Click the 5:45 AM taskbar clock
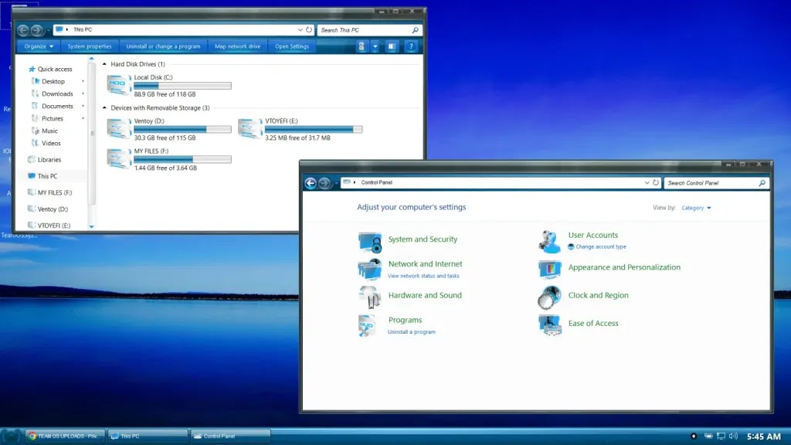The width and height of the screenshot is (791, 445). 763,437
